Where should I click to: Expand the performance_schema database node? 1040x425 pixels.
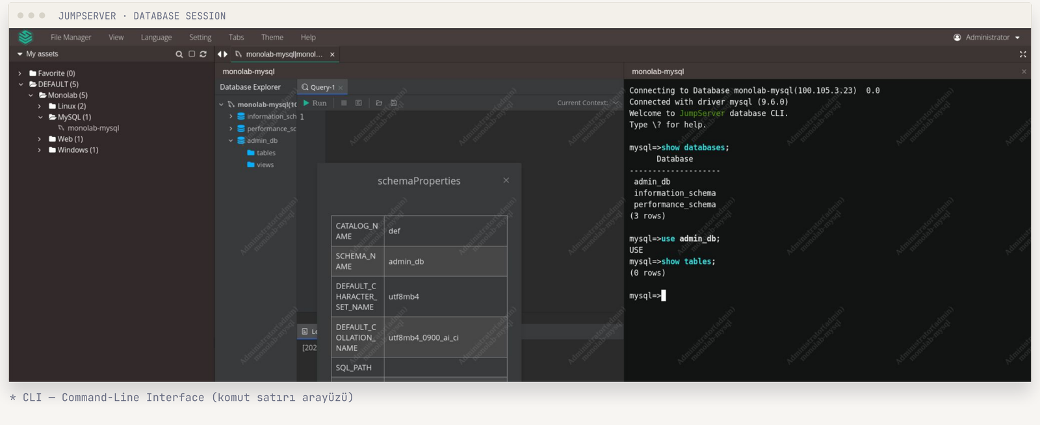click(231, 129)
